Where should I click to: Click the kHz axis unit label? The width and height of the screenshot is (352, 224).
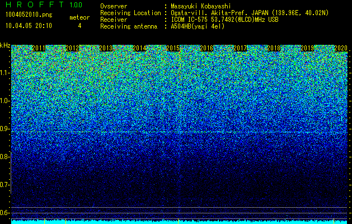[x=5, y=45]
